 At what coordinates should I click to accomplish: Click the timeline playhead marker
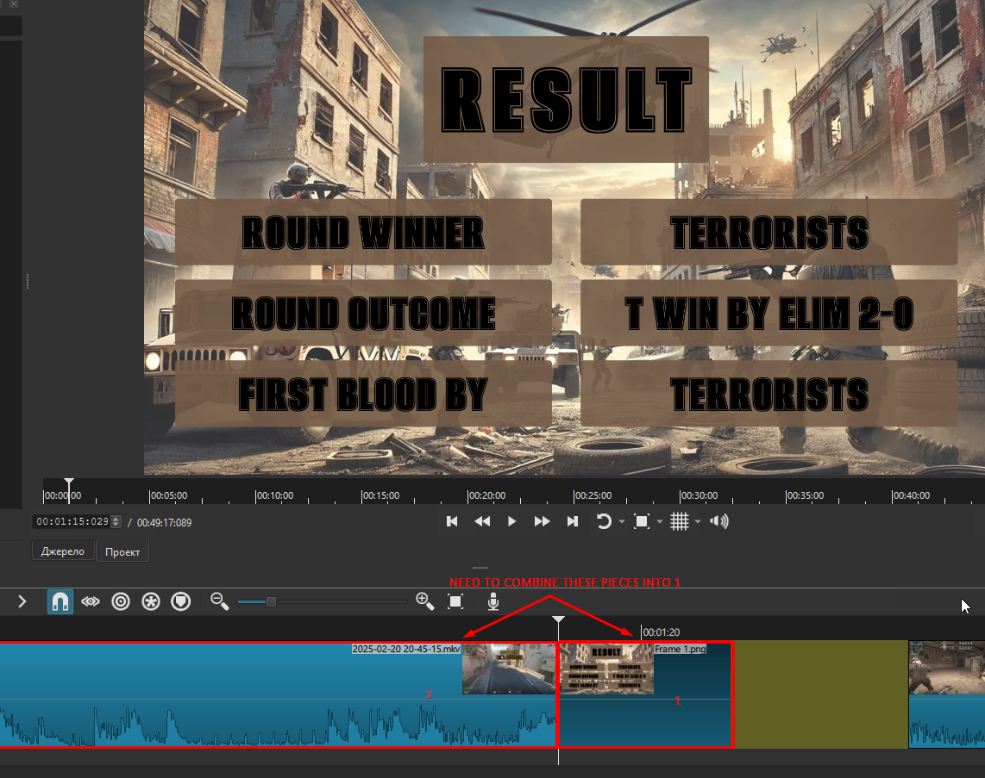pos(558,619)
